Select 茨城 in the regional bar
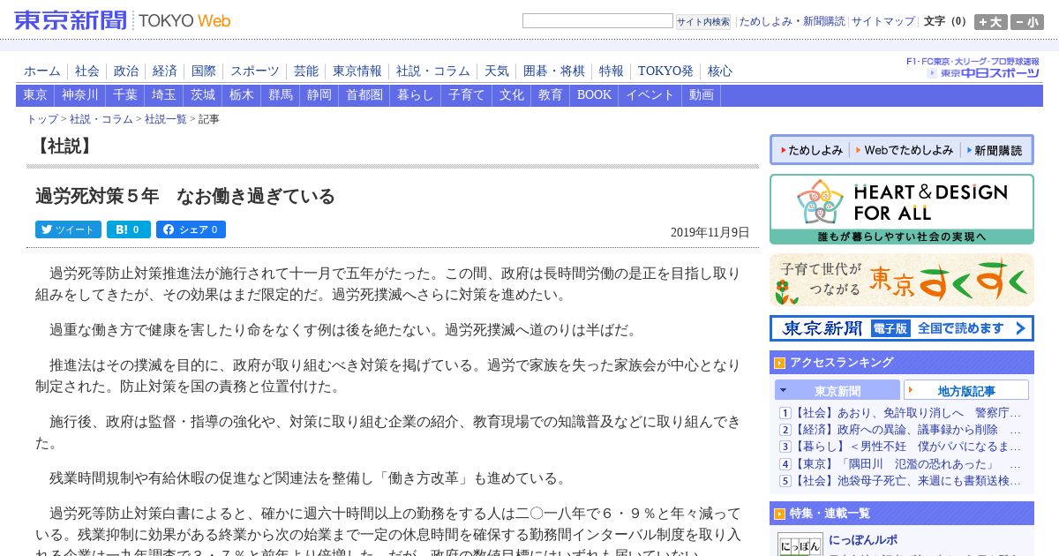The height and width of the screenshot is (556, 1059). pyautogui.click(x=203, y=95)
